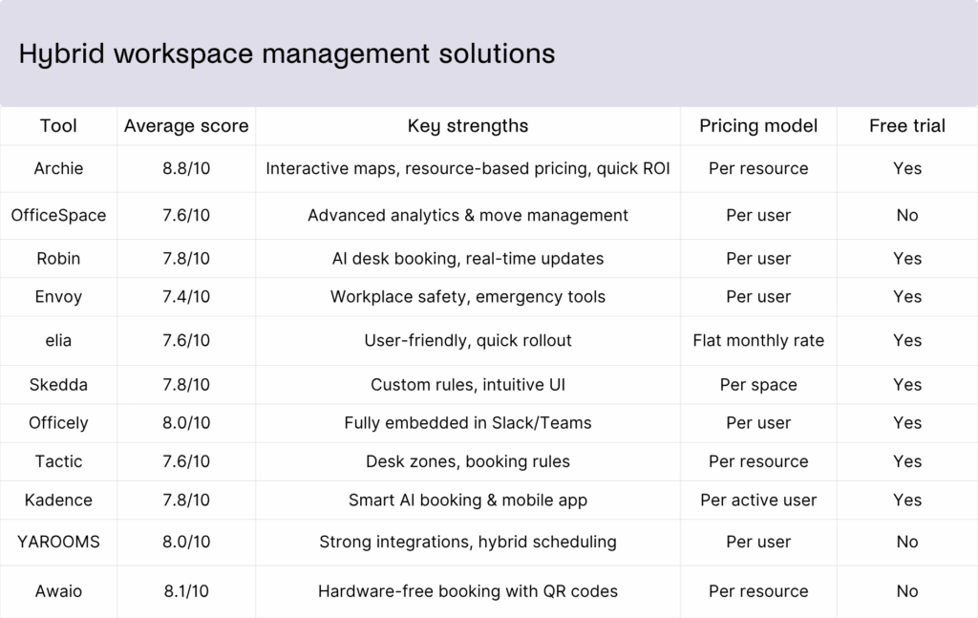Click Archie's 8.8/10 score
The width and height of the screenshot is (978, 618).
click(185, 169)
